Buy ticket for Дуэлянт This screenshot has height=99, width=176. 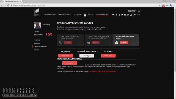(108, 56)
